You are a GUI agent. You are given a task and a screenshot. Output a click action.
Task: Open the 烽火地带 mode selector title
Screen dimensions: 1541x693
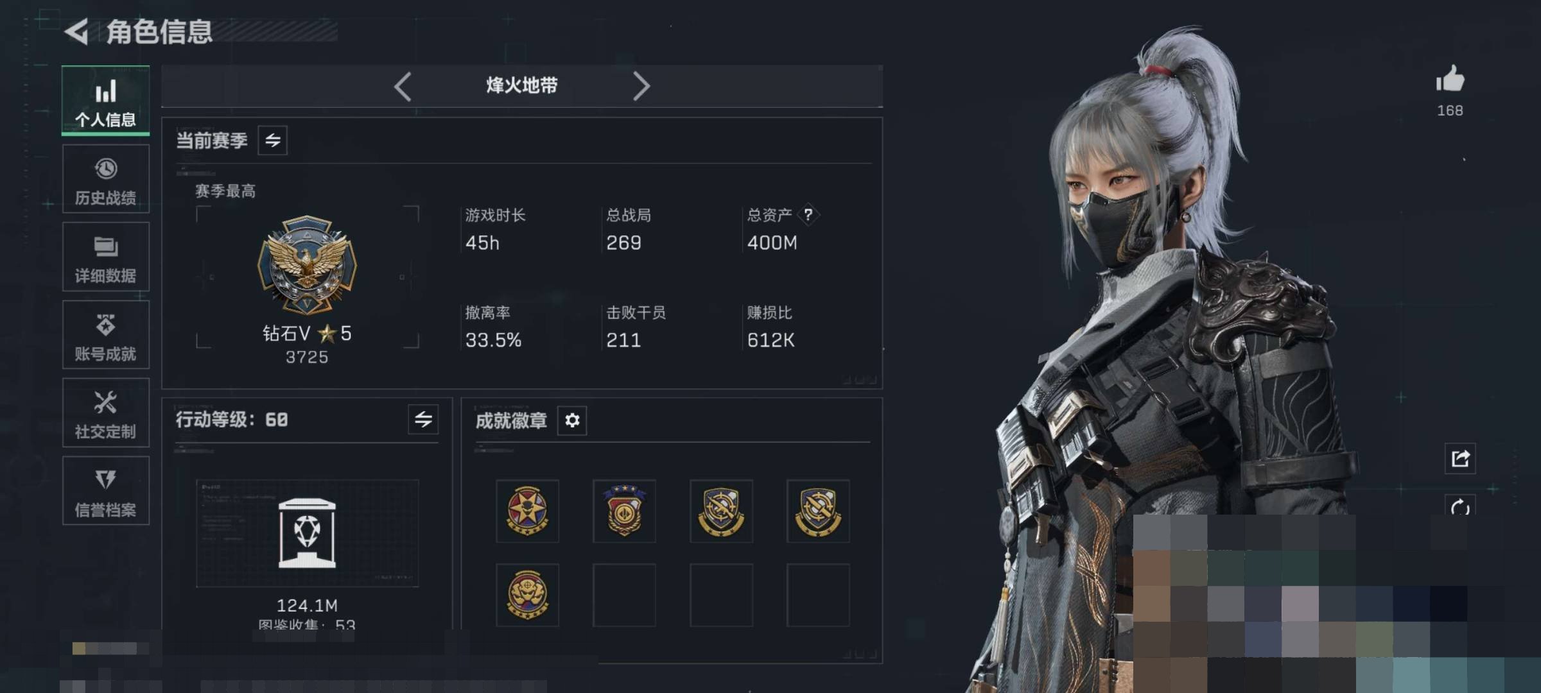pos(521,85)
